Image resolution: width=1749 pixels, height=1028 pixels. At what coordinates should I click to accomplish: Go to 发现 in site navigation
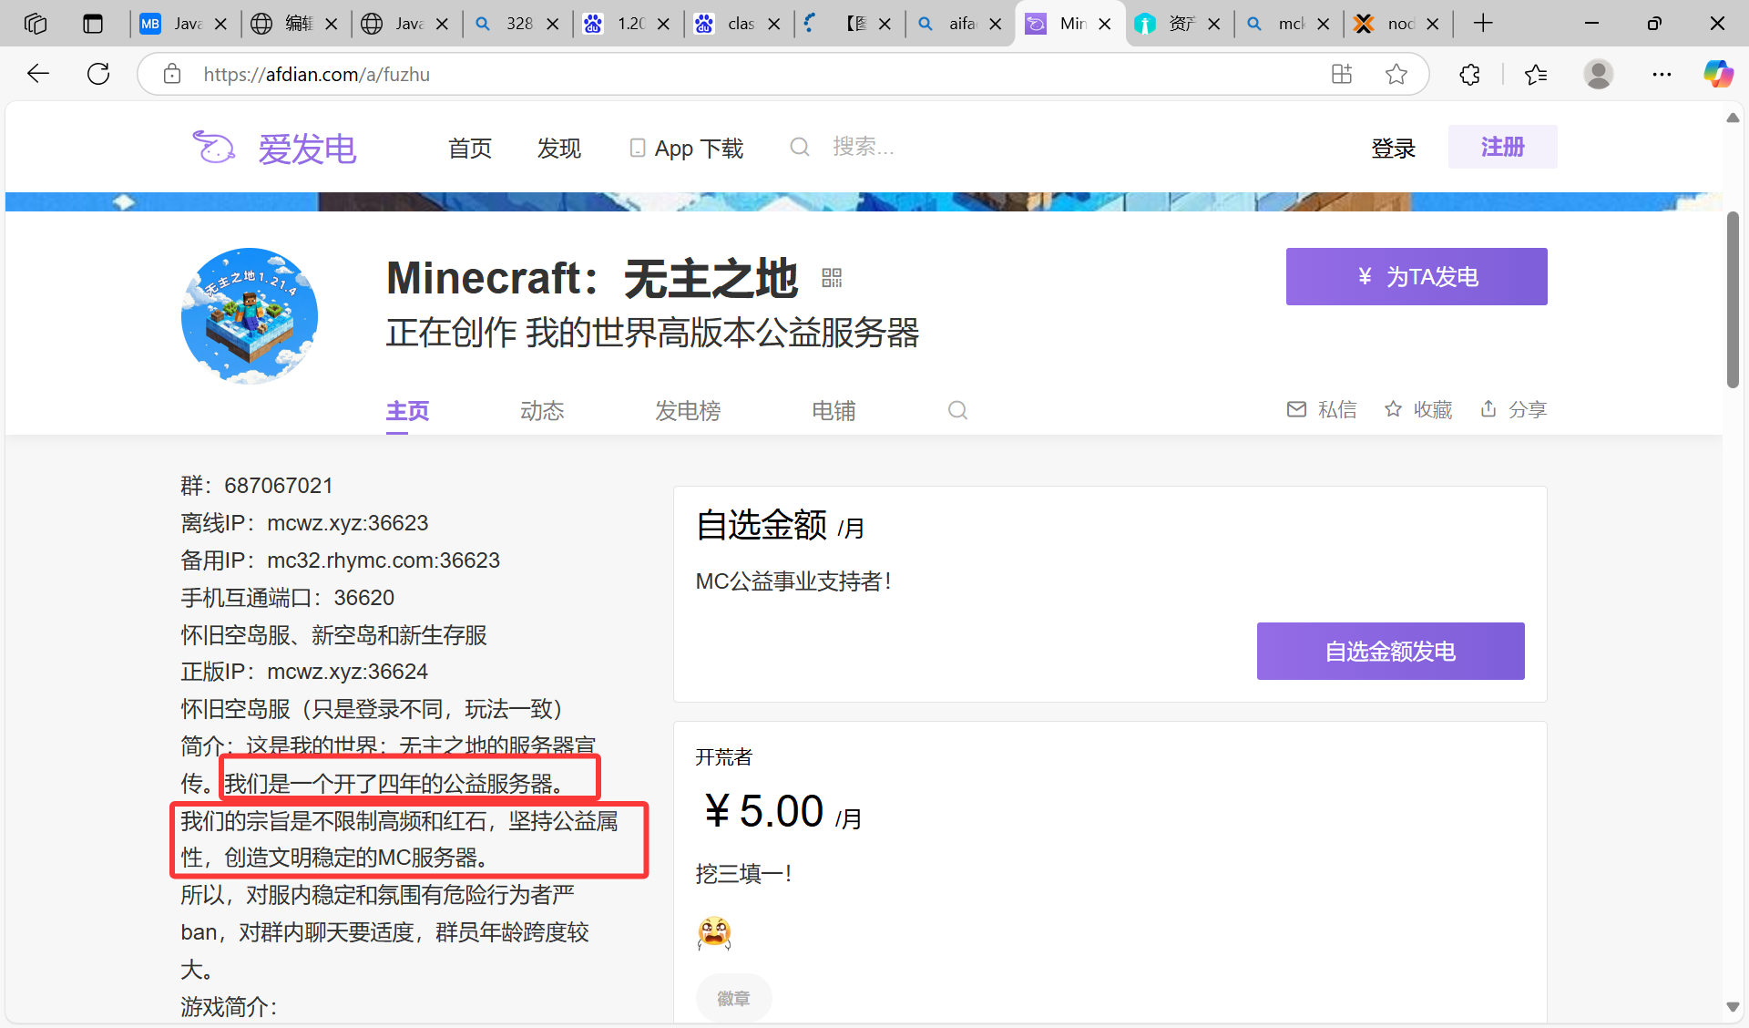tap(559, 148)
